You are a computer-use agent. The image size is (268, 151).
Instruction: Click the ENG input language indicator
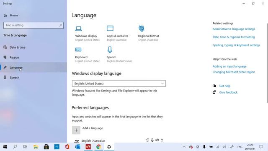click(x=240, y=147)
